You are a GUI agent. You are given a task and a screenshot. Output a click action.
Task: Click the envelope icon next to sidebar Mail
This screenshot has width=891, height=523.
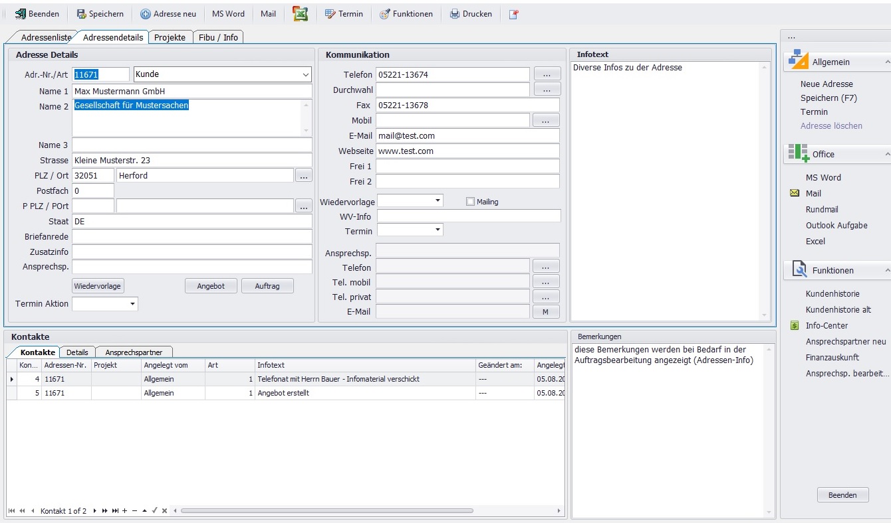pos(795,193)
